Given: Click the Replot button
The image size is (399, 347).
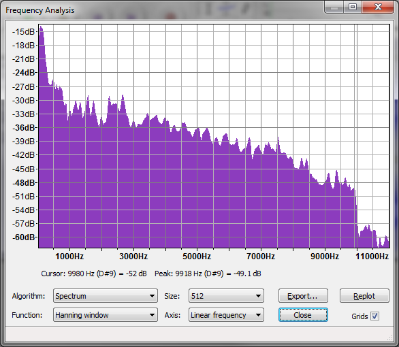Looking at the screenshot, I should pos(364,296).
